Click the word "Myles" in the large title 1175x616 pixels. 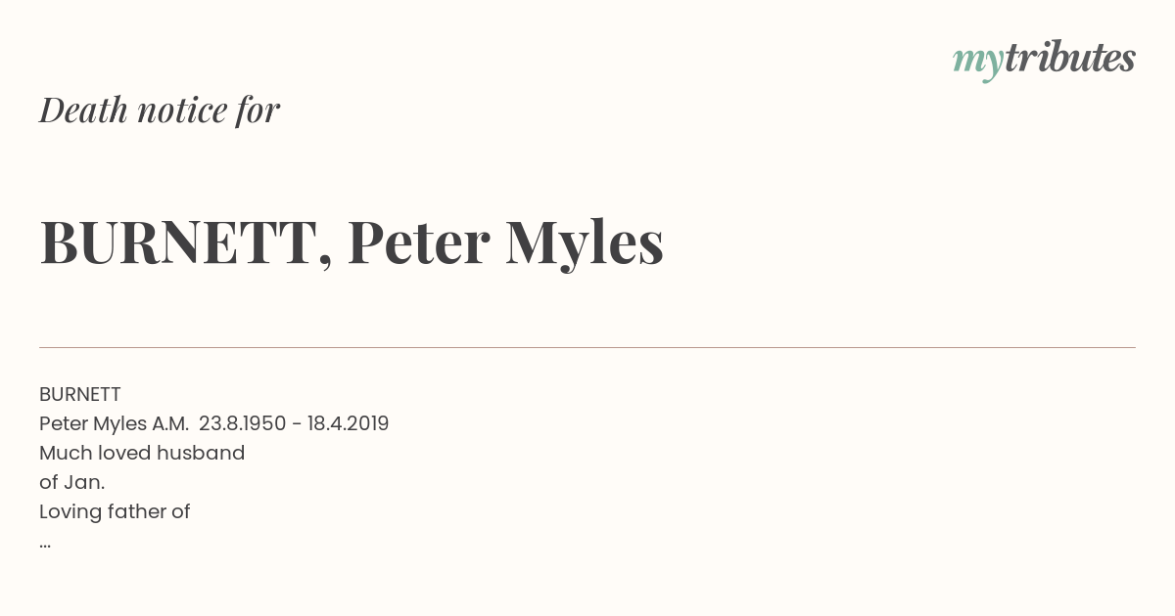[x=584, y=242]
